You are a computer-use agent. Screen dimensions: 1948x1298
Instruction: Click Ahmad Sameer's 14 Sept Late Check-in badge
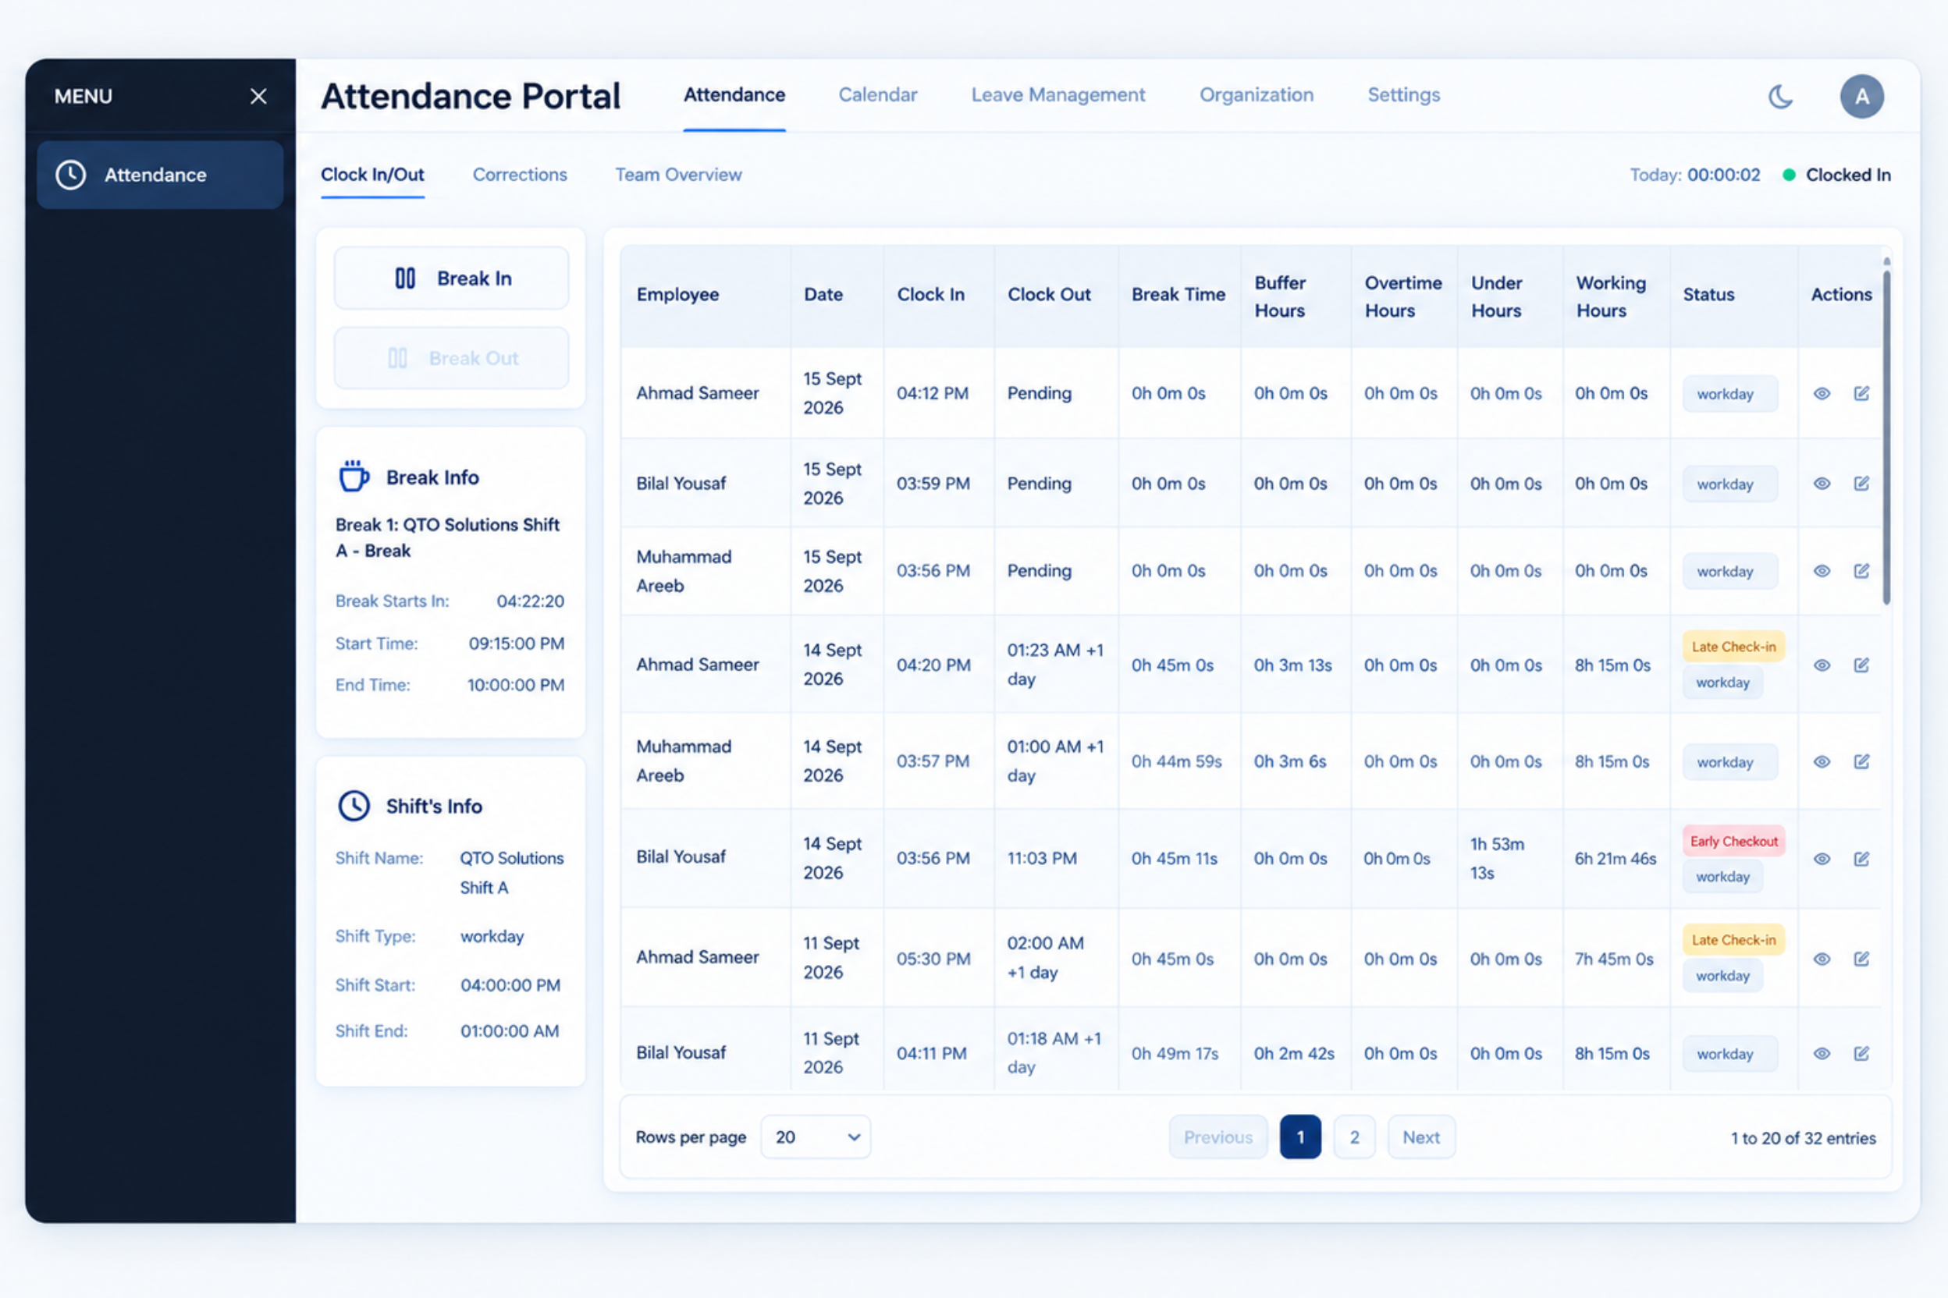pyautogui.click(x=1733, y=647)
